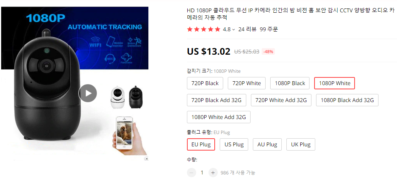Expand the 4.8 rating chevron dropdown
Image resolution: width=397 pixels, height=181 pixels.
pos(234,30)
